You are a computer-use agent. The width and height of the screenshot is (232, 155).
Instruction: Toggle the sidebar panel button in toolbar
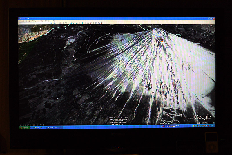tap(61, 23)
